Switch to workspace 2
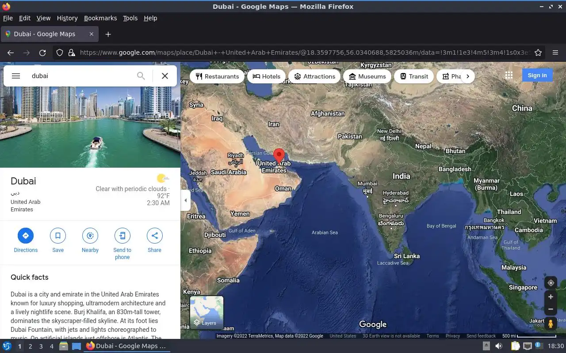The height and width of the screenshot is (353, 566). click(31, 346)
